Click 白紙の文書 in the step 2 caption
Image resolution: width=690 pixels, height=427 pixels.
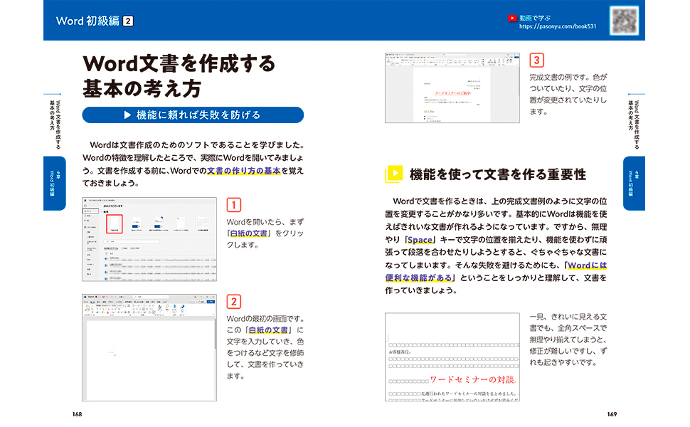[268, 330]
